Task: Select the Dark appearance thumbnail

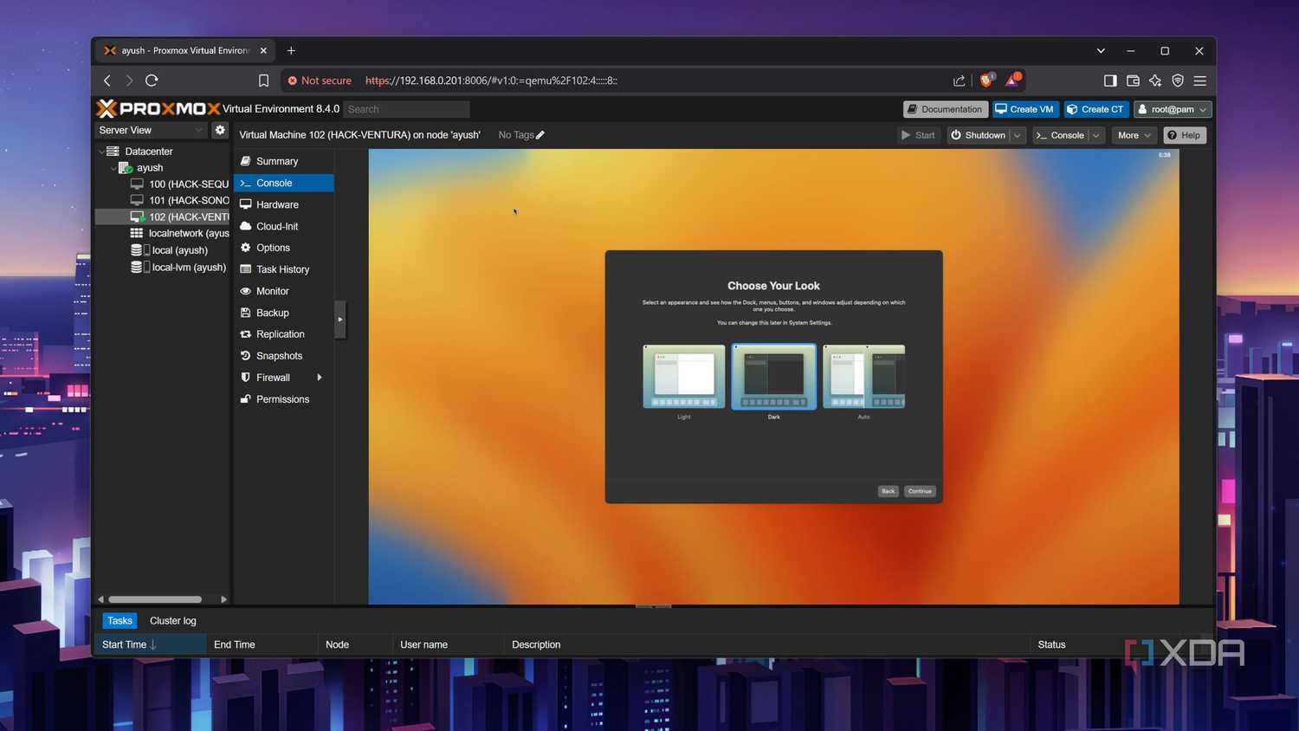Action: (774, 377)
